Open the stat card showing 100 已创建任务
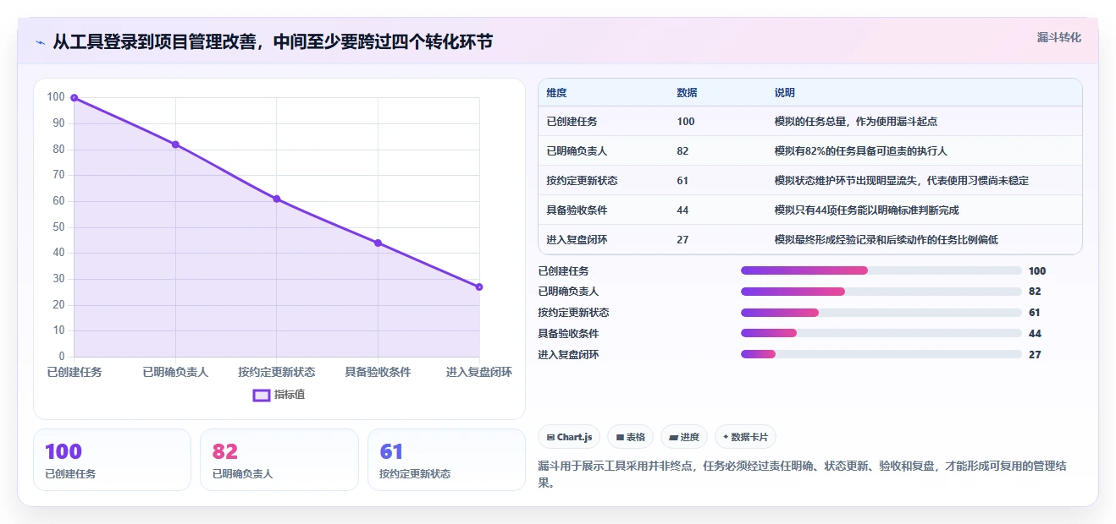 [x=112, y=460]
